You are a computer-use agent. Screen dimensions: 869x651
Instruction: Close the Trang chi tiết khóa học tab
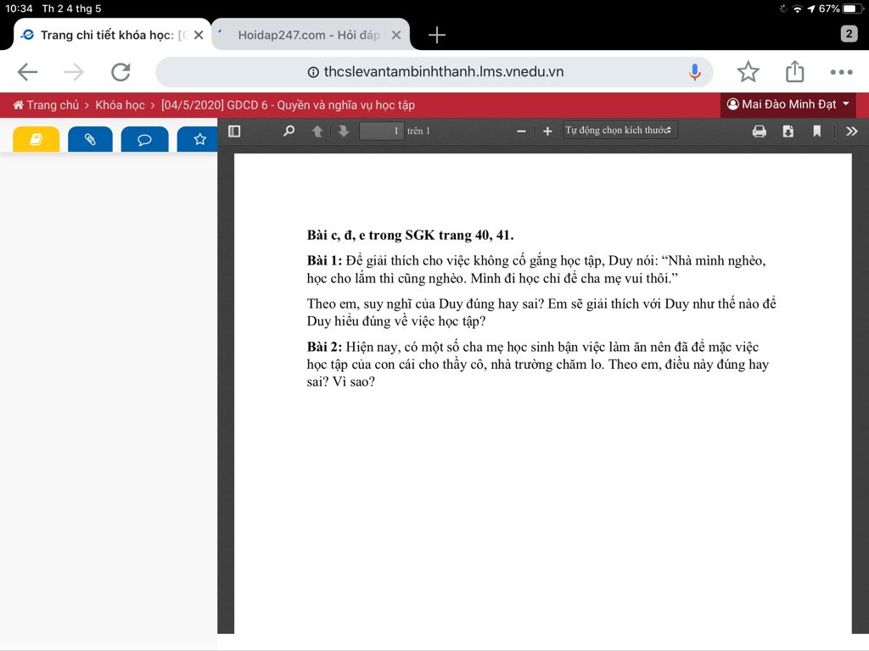tap(199, 35)
